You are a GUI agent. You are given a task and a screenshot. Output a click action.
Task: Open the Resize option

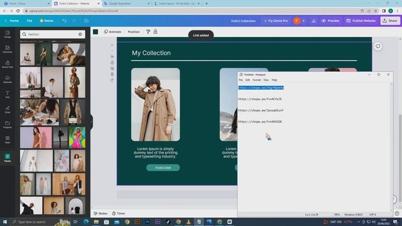[46, 21]
